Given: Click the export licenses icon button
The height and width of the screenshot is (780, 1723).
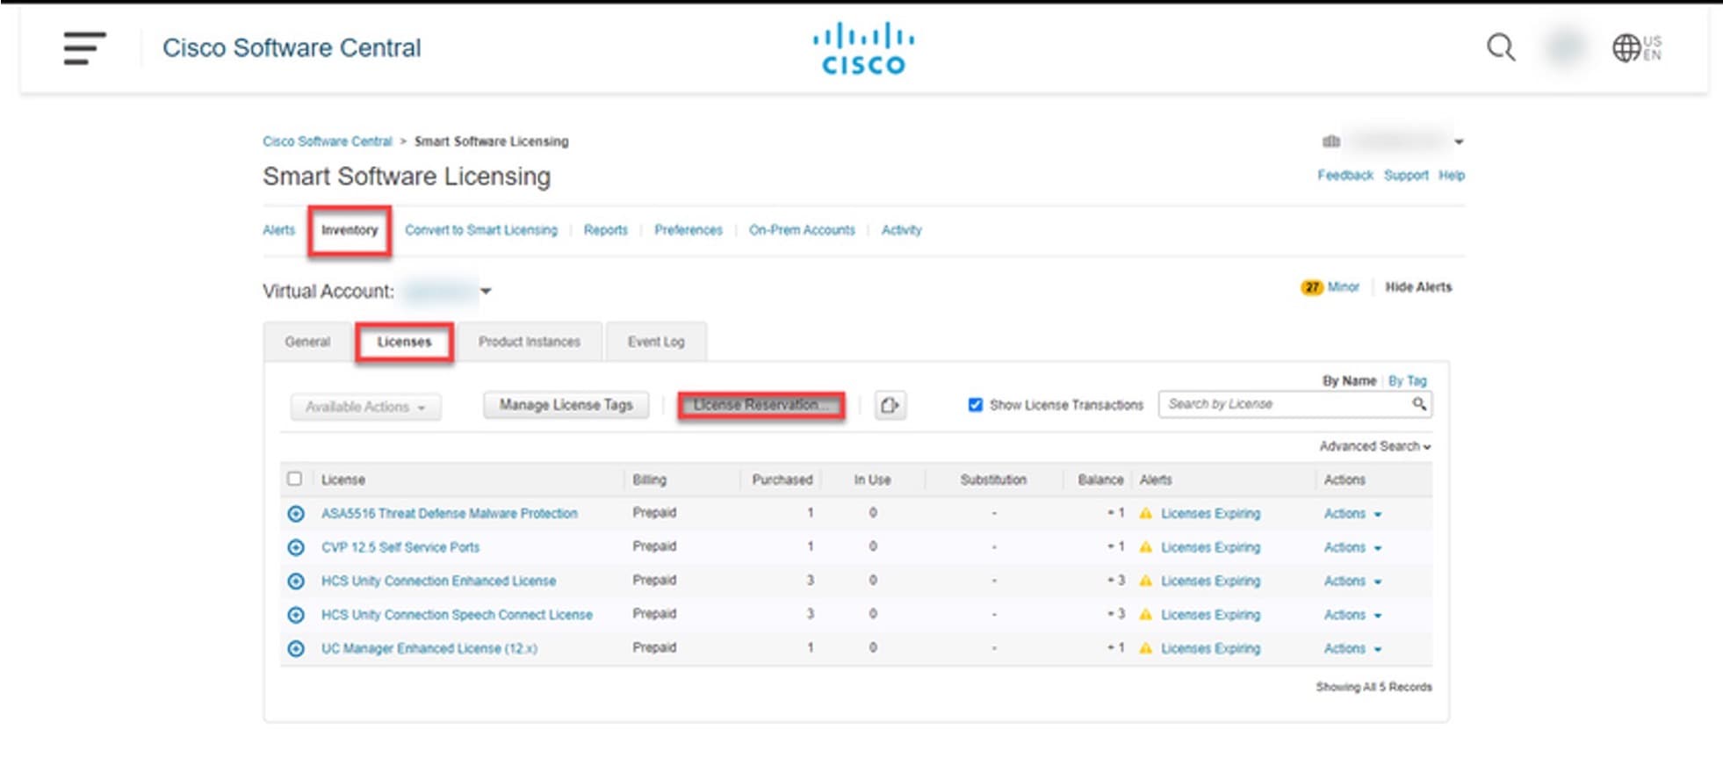Looking at the screenshot, I should [890, 405].
